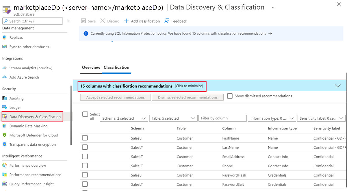This screenshot has width=347, height=191.
Task: Expand the Table: 5 selected dropdown
Action: pyautogui.click(x=173, y=118)
